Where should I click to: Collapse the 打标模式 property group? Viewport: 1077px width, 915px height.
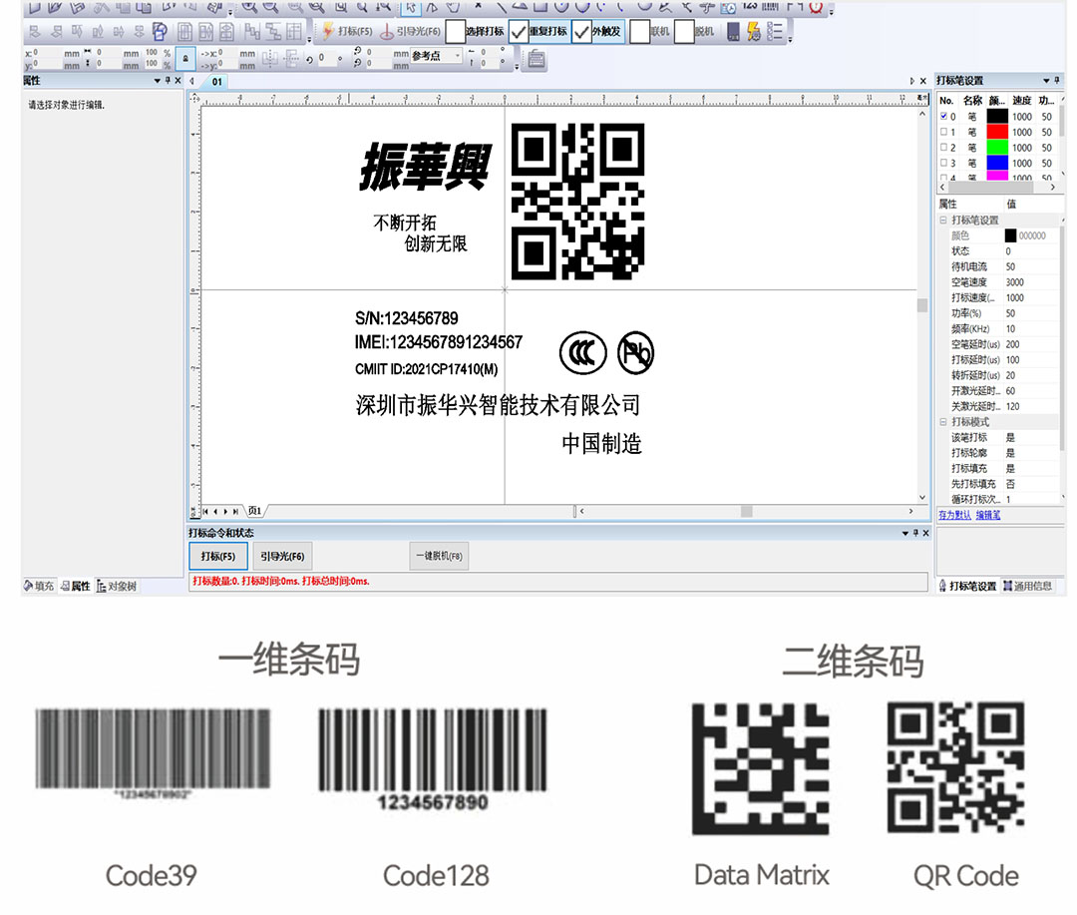click(945, 422)
